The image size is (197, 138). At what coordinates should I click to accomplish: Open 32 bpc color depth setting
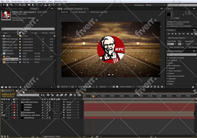[15, 87]
